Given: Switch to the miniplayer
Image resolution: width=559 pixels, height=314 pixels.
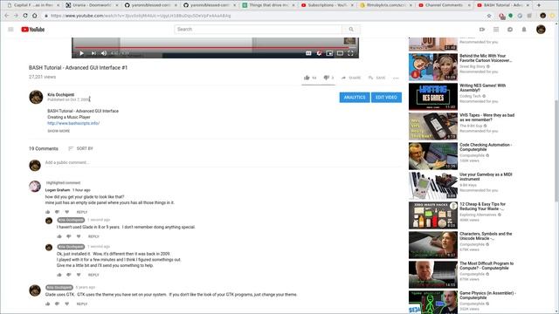Looking at the screenshot, I should pos(329,53).
